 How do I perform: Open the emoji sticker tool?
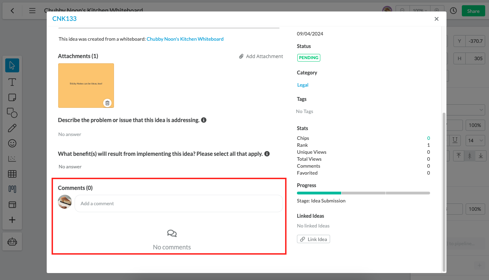[x=12, y=143]
